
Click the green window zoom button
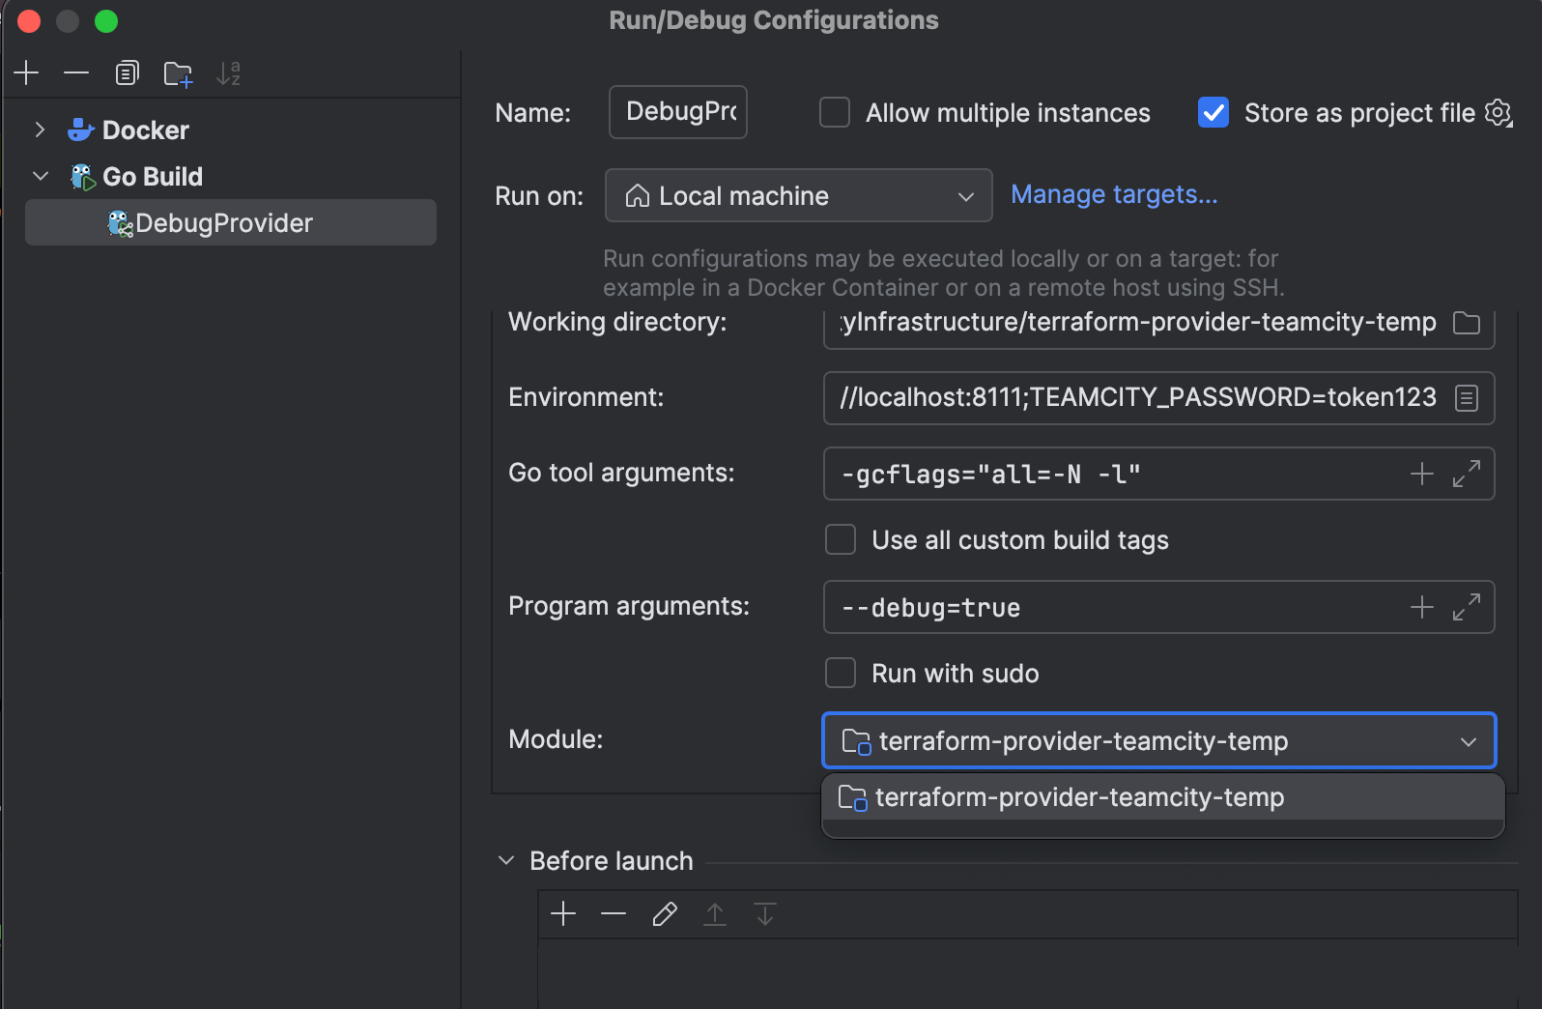point(106,21)
